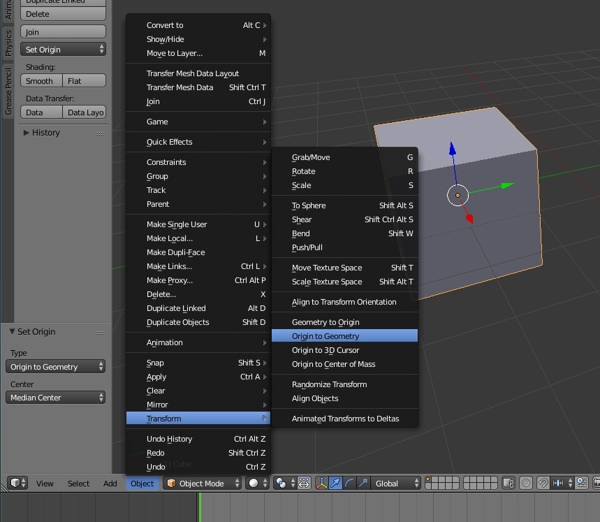Open the Add menu
The height and width of the screenshot is (522, 600).
tap(110, 484)
